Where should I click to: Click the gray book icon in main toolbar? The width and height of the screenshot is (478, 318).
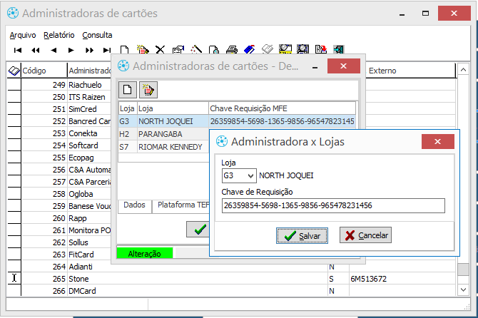click(268, 49)
